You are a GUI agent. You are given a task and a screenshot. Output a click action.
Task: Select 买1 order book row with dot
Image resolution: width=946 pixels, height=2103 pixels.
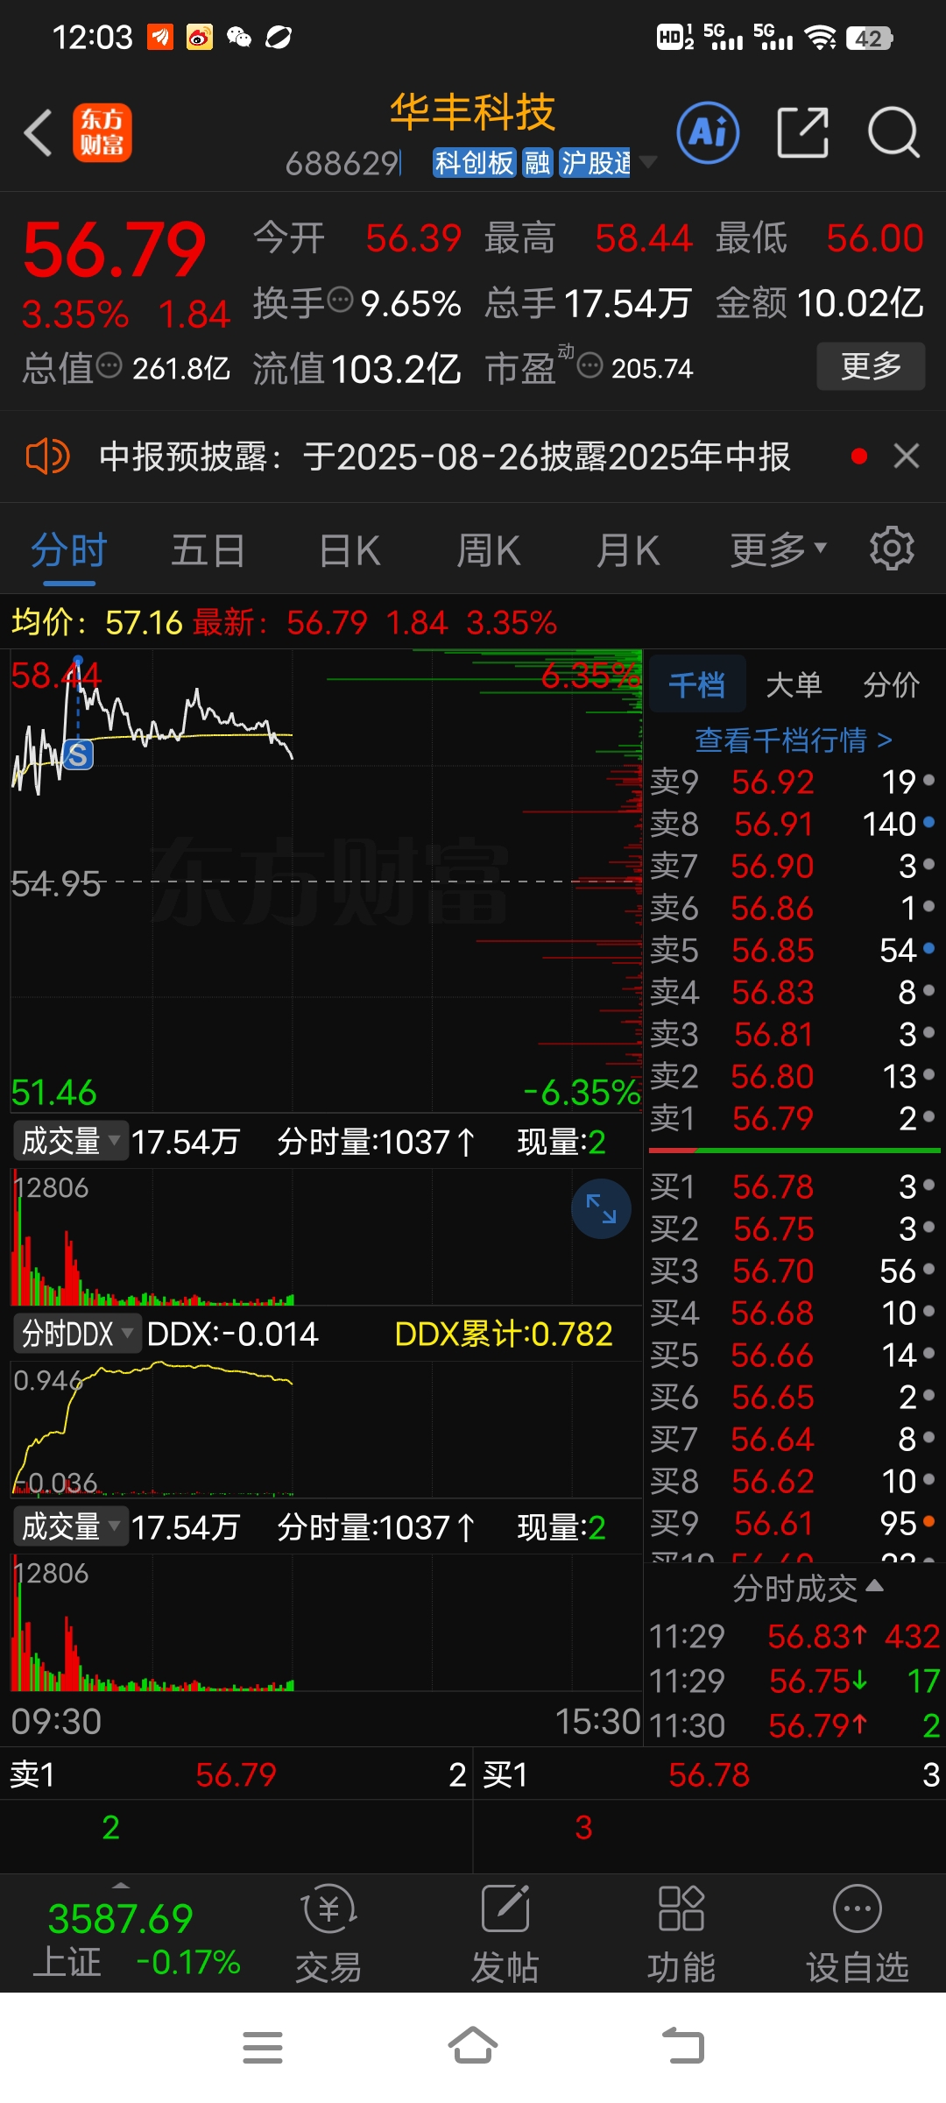pos(793,1186)
